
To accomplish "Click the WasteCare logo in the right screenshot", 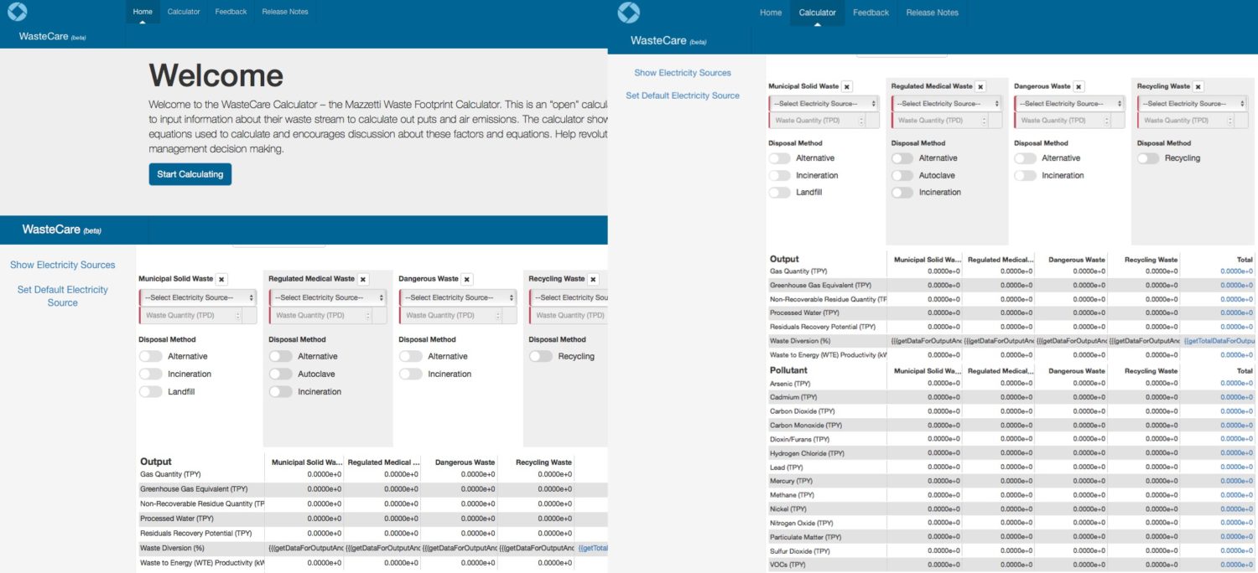I will tap(628, 13).
